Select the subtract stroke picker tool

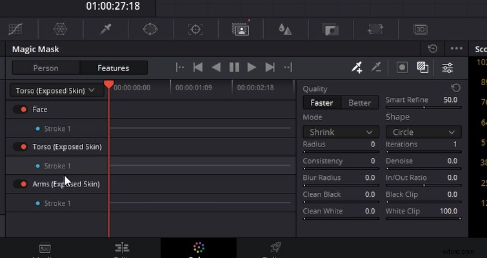pyautogui.click(x=376, y=67)
